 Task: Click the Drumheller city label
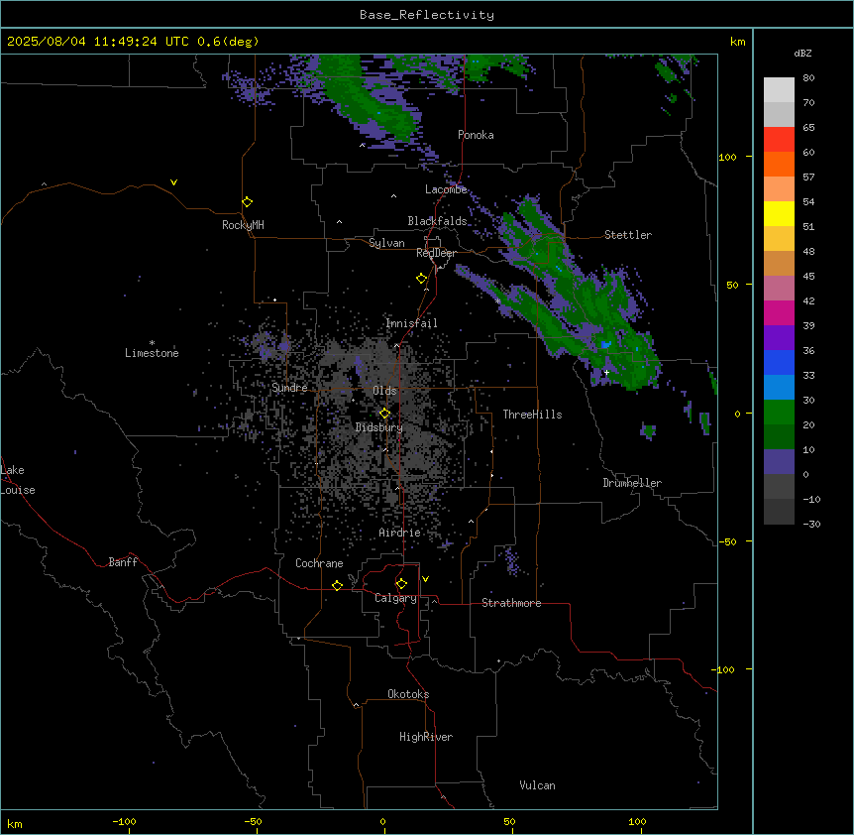point(632,483)
